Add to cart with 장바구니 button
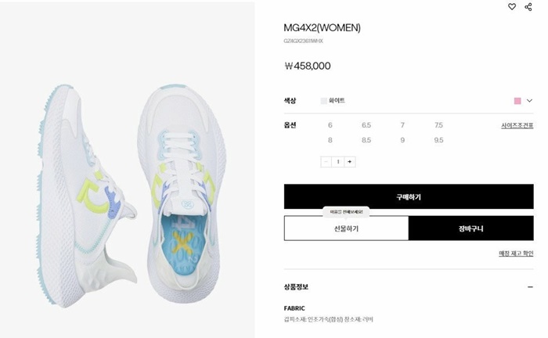Image resolution: width=548 pixels, height=338 pixels. pyautogui.click(x=471, y=228)
